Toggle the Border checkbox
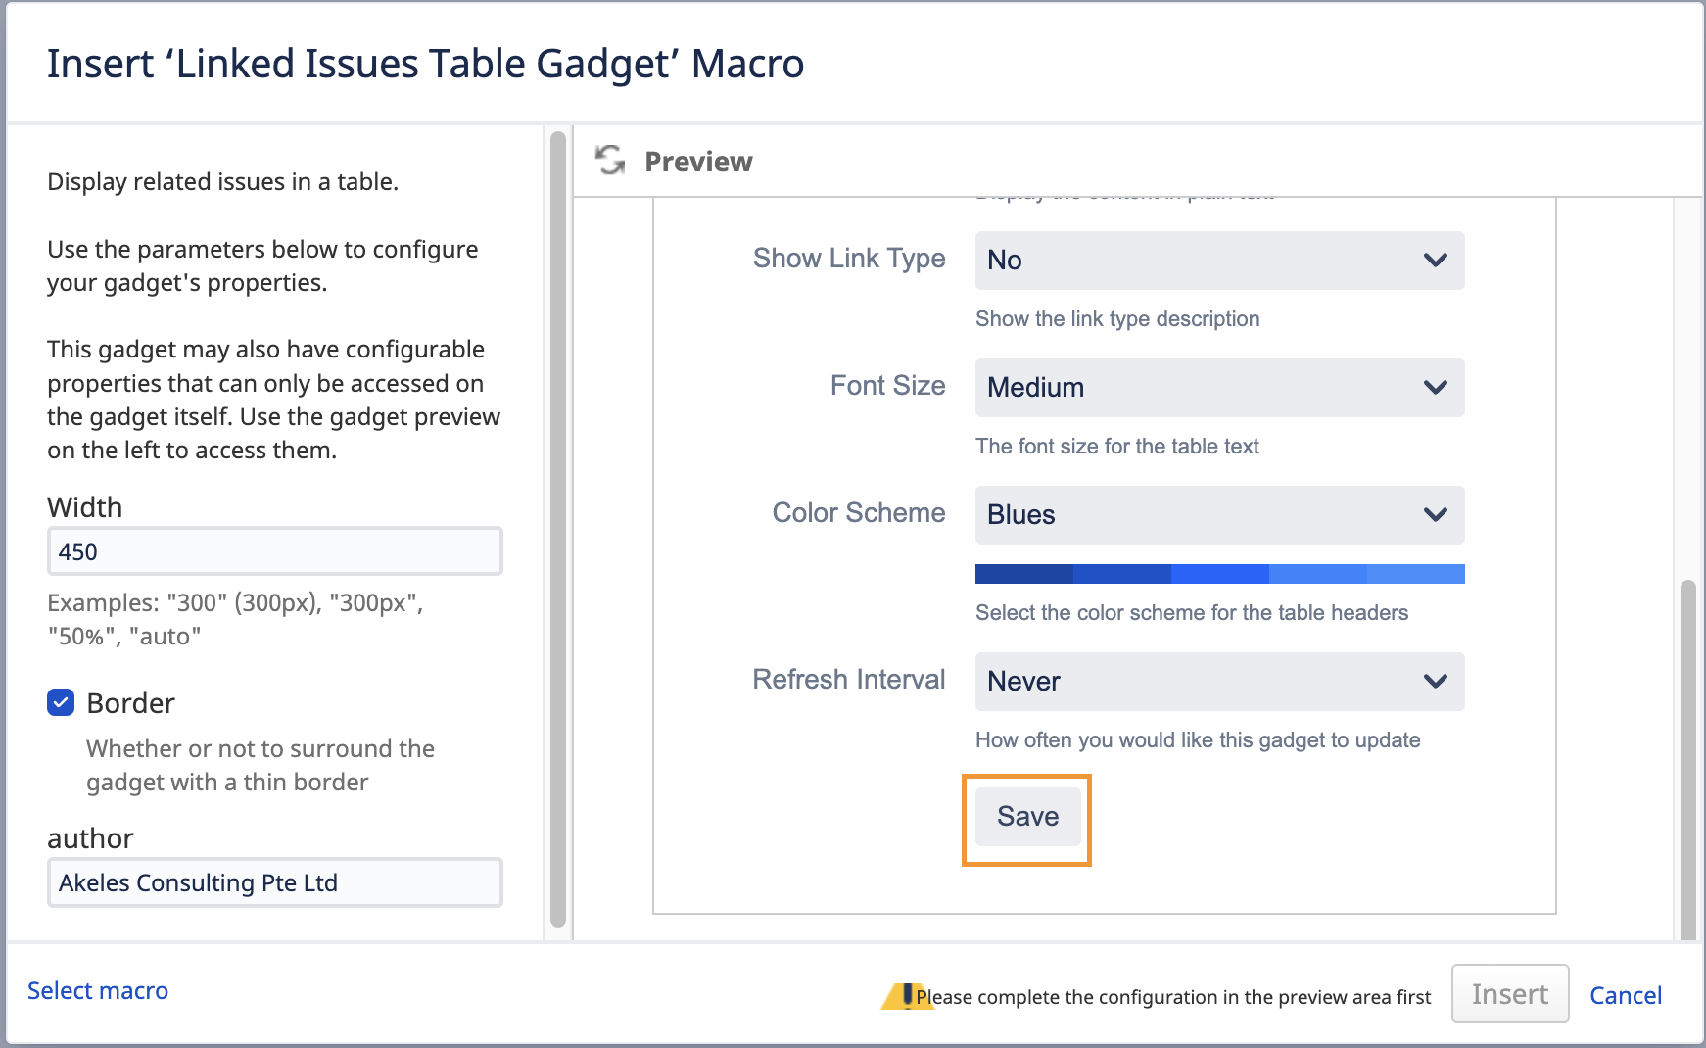The image size is (1706, 1048). tap(61, 702)
